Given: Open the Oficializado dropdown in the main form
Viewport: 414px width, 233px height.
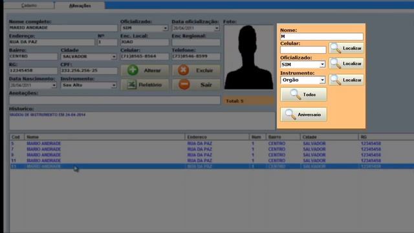Looking at the screenshot, I should (x=165, y=28).
